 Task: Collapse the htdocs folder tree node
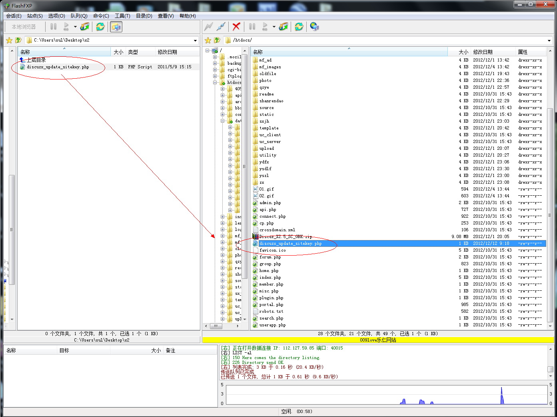pyautogui.click(x=215, y=82)
